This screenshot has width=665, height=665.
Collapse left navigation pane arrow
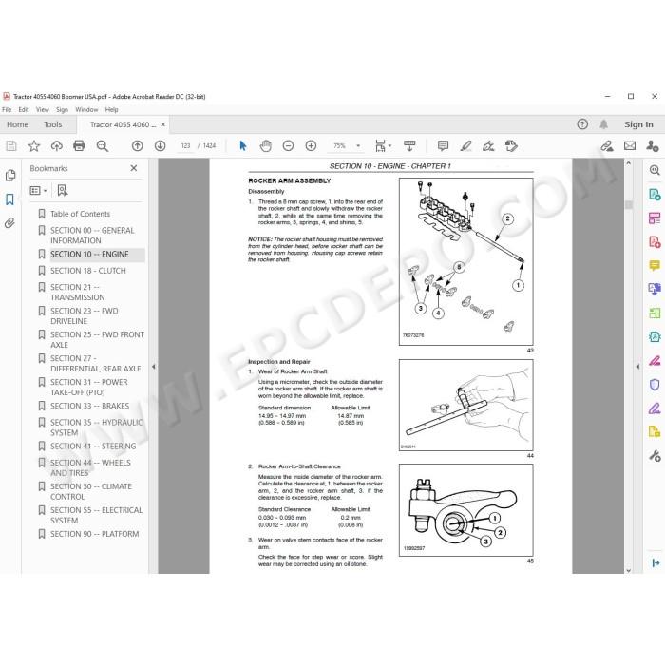click(x=154, y=367)
